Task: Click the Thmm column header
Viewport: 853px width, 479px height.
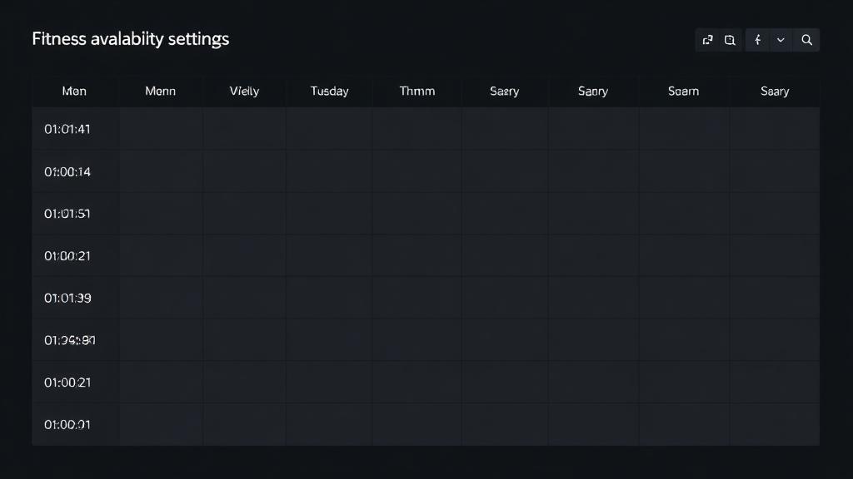Action: point(417,91)
